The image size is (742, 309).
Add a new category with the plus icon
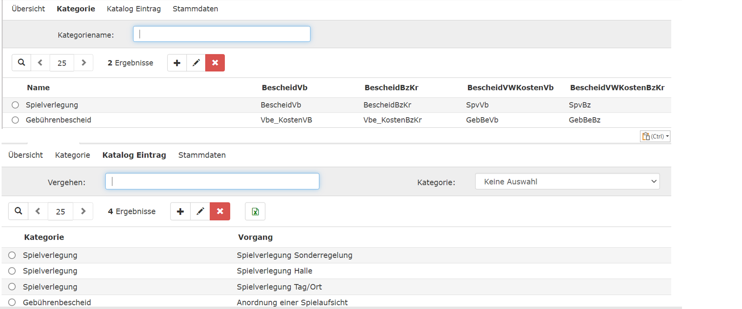[x=177, y=63]
